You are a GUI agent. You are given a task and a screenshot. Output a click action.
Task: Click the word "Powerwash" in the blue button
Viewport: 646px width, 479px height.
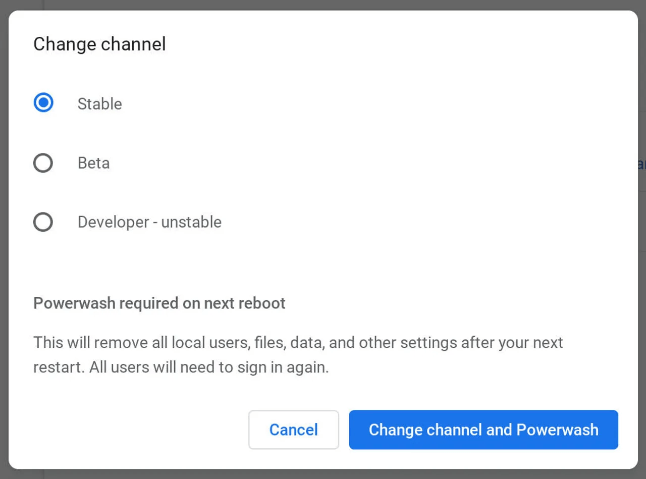[x=558, y=430]
